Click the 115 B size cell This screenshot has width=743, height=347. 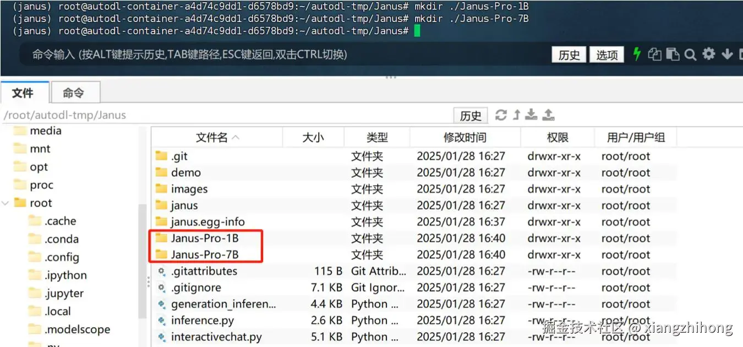click(328, 271)
